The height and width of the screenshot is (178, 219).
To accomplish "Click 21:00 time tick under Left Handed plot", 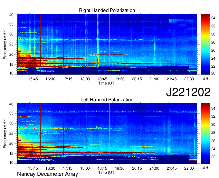I will [x=154, y=168].
